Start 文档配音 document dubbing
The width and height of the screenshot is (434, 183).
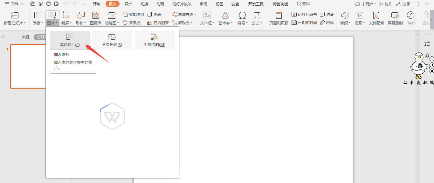pyautogui.click(x=376, y=18)
